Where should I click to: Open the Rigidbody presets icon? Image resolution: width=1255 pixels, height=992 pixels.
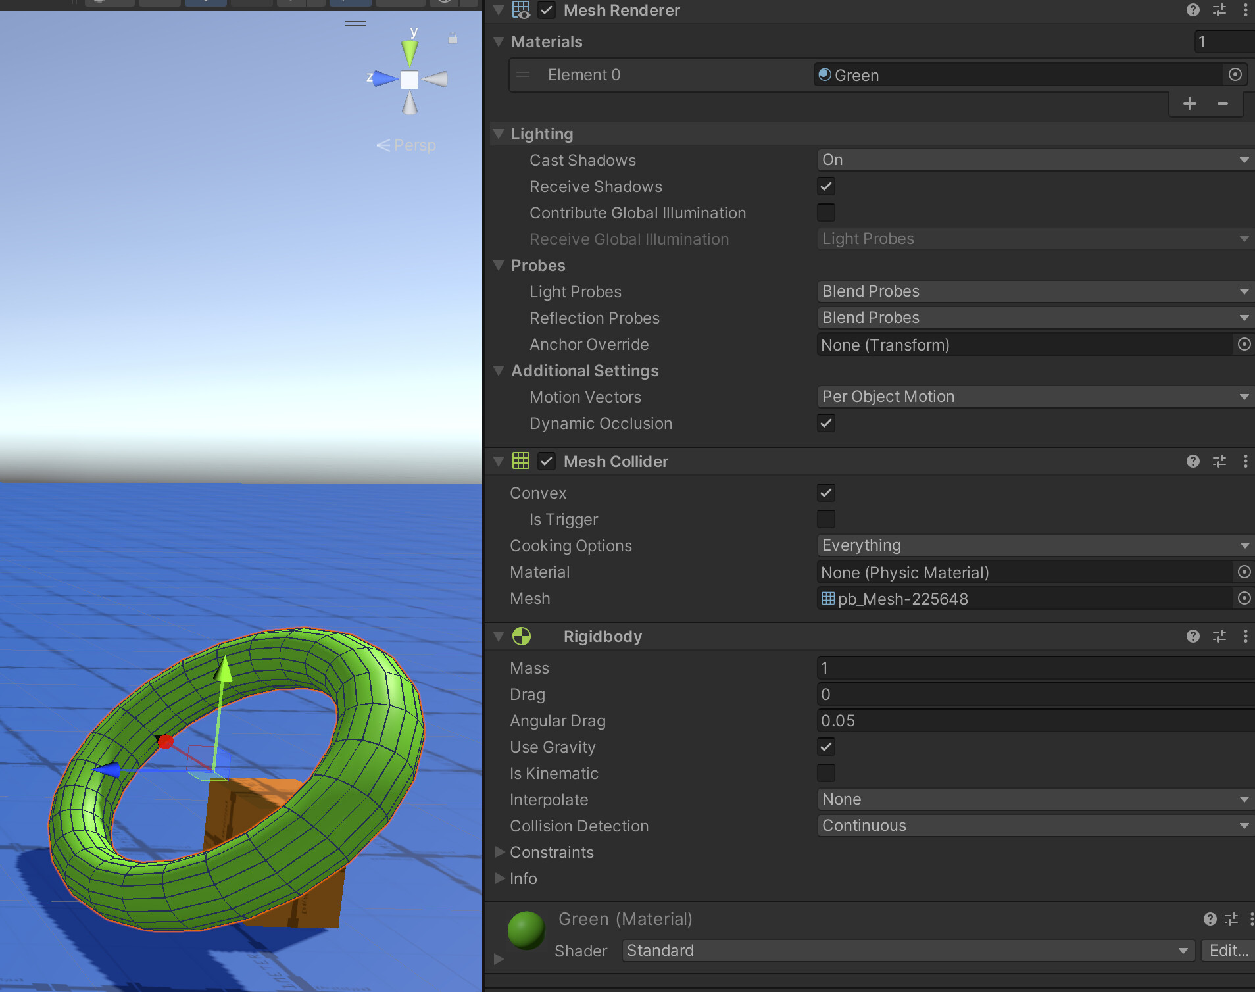1219,636
